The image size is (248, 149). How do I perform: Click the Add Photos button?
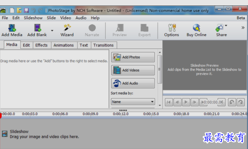(133, 57)
